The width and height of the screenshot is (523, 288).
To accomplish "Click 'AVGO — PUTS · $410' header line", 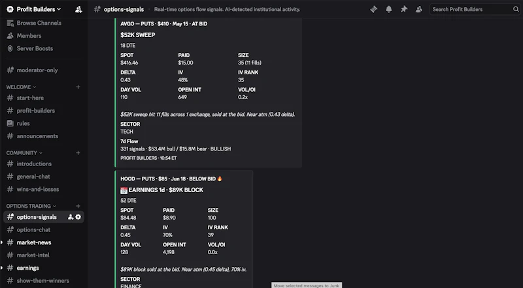I will tap(164, 23).
